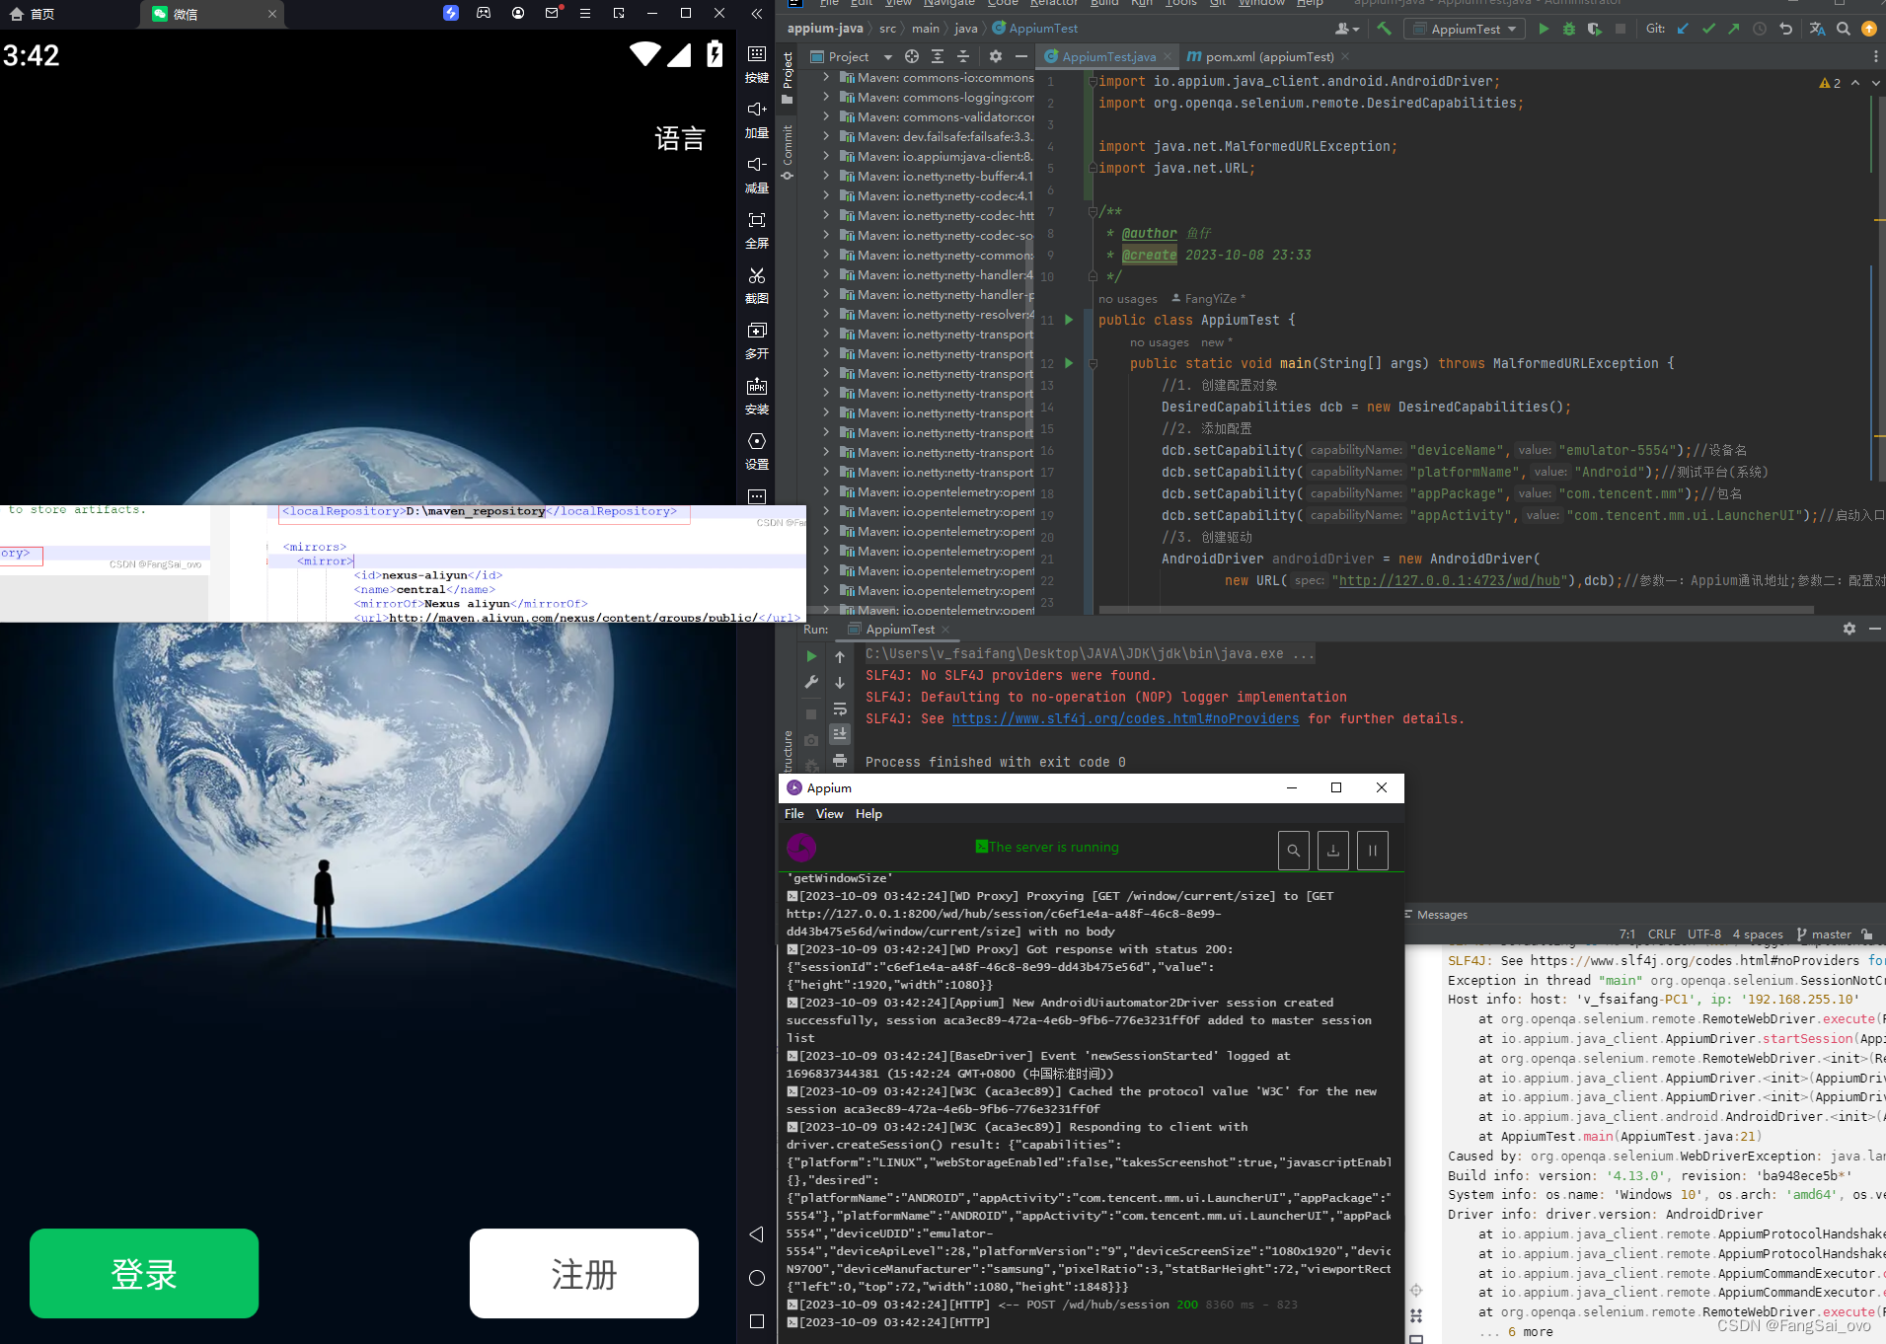Rerun AppiumTest in Run panel
This screenshot has height=1344, width=1886.
point(811,656)
